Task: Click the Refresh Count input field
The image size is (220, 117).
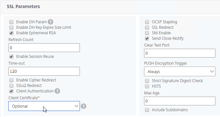Action: pyautogui.click(x=44, y=48)
